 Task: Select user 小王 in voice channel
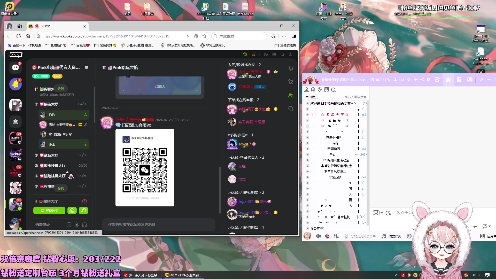64,144
